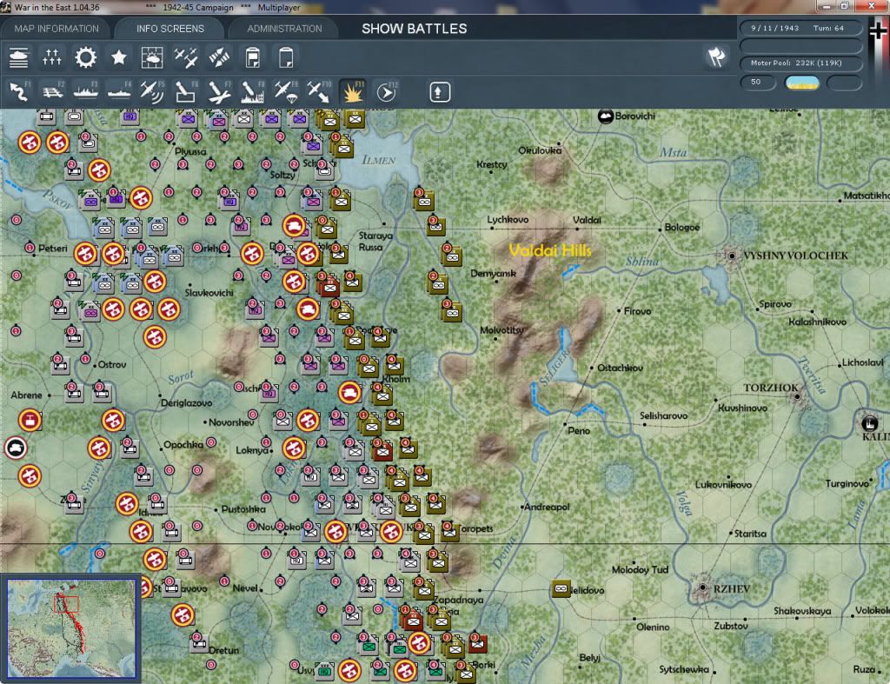The height and width of the screenshot is (684, 890).
Task: Click the Torzhok city marker
Action: coord(798,396)
